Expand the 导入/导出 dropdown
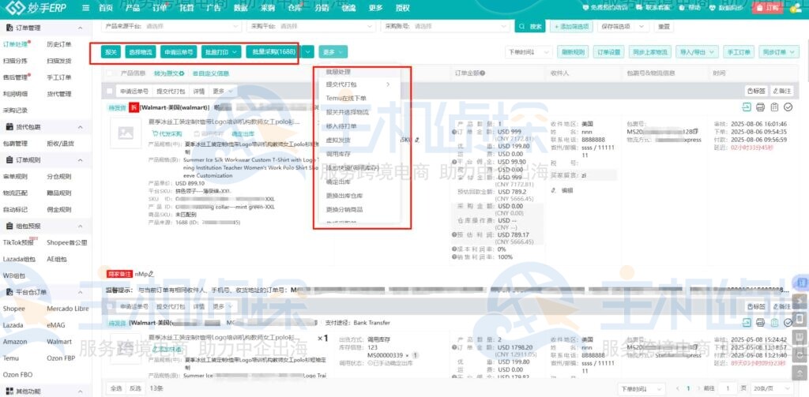The height and width of the screenshot is (397, 809). click(x=695, y=51)
